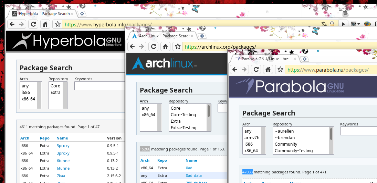Image resolution: width=377 pixels, height=183 pixels.
Task: Go forward in the Arch Linux browser window
Action: (x=142, y=46)
